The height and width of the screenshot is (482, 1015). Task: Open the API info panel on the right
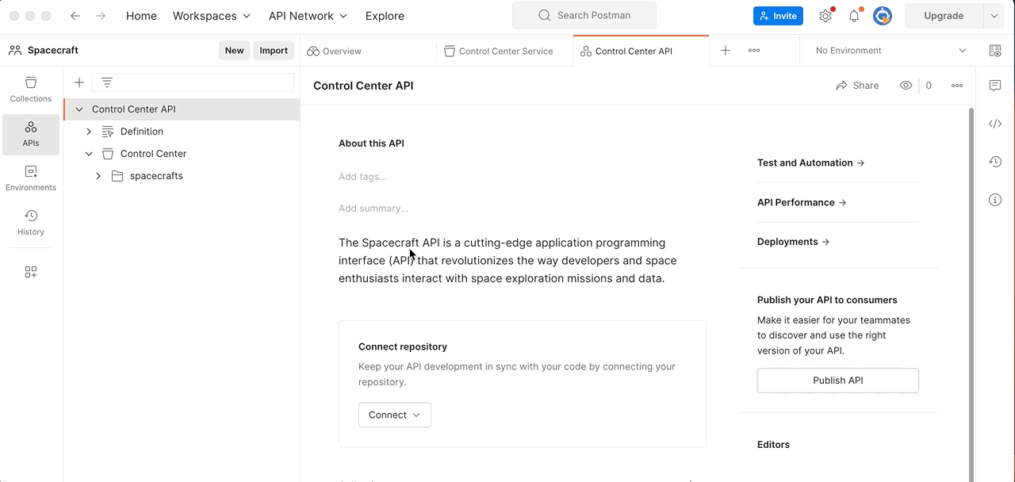(x=995, y=199)
